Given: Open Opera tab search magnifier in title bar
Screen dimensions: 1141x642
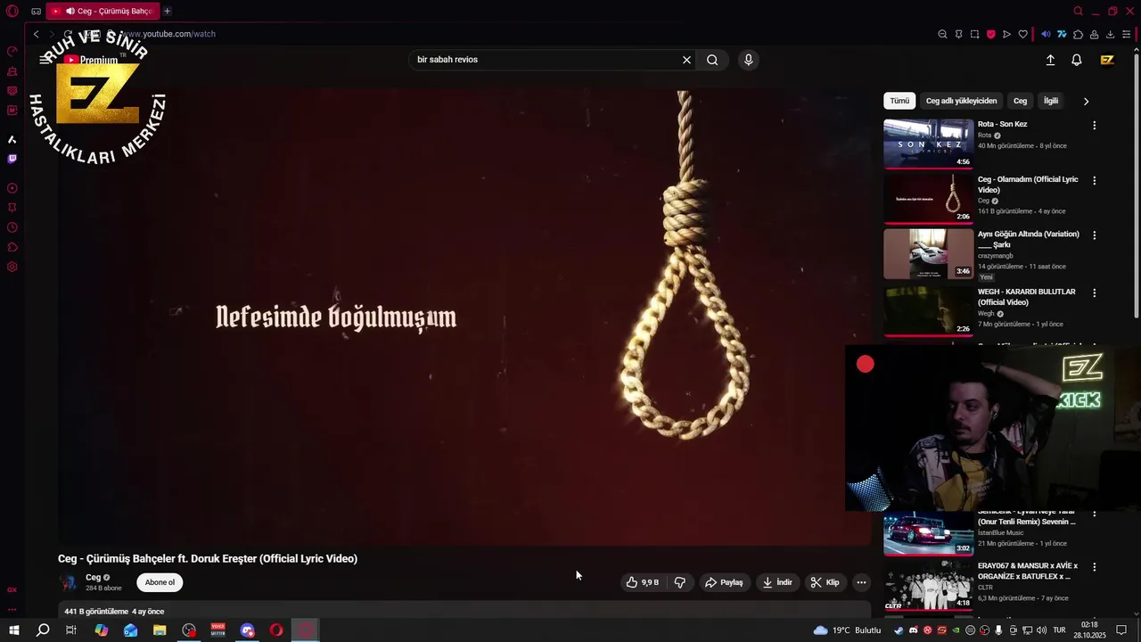Looking at the screenshot, I should (x=1078, y=11).
